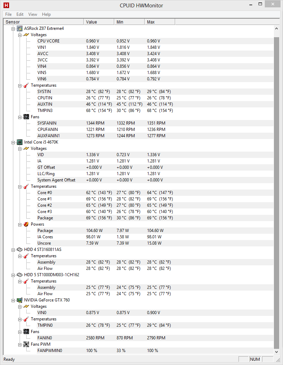Click the thermometer icon for CPU Temperatures
The height and width of the screenshot is (365, 283).
[x=26, y=186]
